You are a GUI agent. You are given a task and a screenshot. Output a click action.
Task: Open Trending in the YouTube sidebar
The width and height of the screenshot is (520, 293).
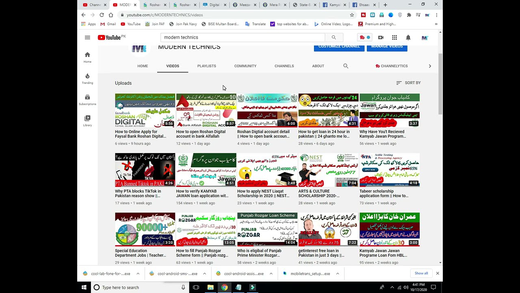pos(87,79)
